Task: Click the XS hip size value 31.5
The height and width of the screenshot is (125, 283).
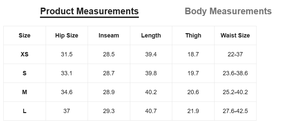Action: (x=66, y=54)
